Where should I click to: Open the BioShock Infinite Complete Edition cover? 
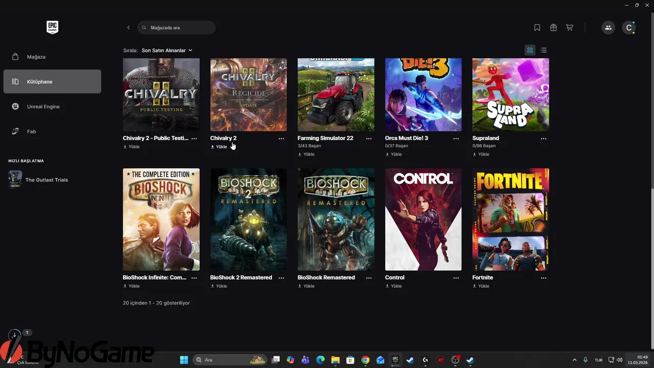click(x=161, y=219)
